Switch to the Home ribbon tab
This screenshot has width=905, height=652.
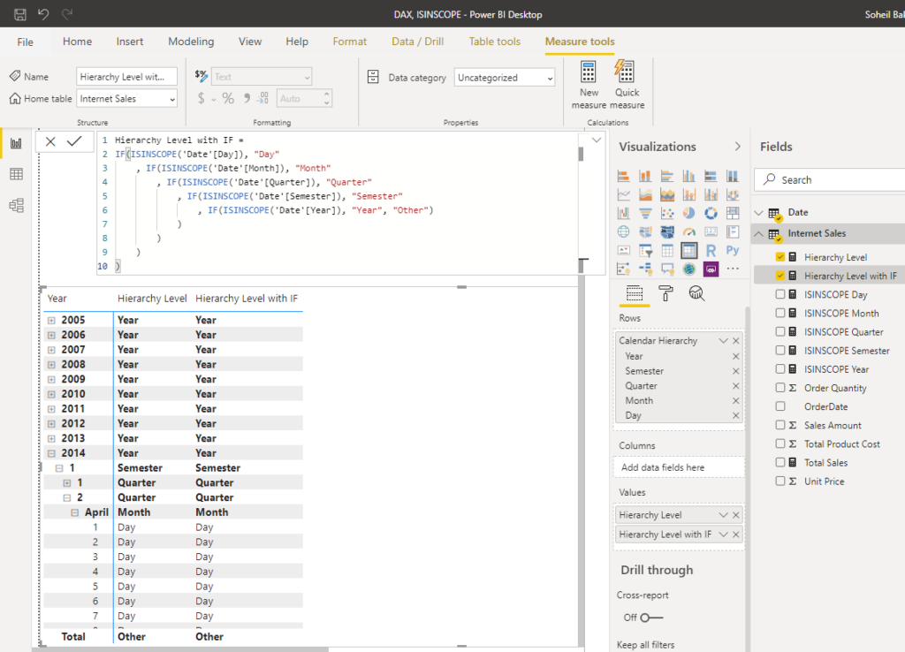[x=78, y=42]
